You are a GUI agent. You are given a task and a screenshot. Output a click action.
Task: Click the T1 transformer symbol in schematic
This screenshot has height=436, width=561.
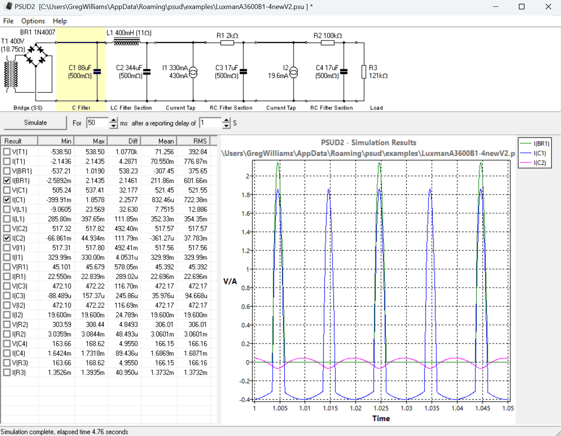pyautogui.click(x=11, y=74)
